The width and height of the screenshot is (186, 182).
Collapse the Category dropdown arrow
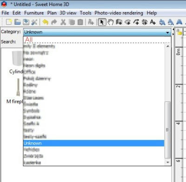(167, 32)
